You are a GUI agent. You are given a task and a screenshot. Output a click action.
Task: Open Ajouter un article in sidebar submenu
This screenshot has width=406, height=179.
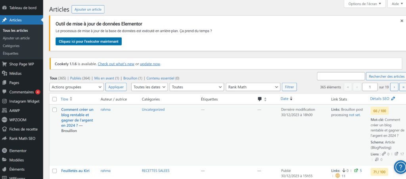(16, 38)
